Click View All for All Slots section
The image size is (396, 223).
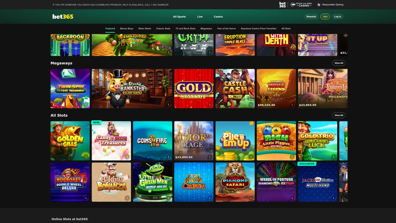coord(339,115)
